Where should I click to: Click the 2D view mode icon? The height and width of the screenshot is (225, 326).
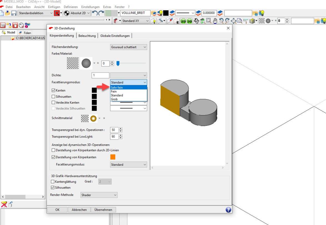tap(183, 21)
